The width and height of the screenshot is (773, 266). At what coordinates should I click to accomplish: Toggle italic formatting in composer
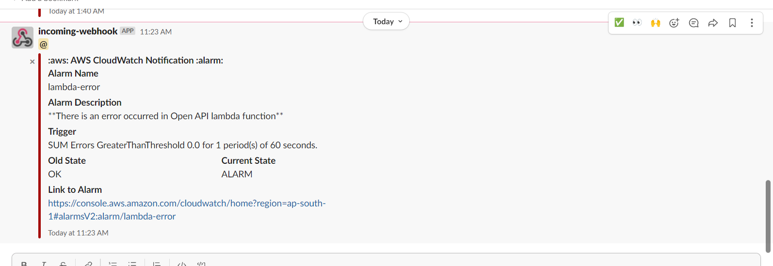tap(44, 264)
